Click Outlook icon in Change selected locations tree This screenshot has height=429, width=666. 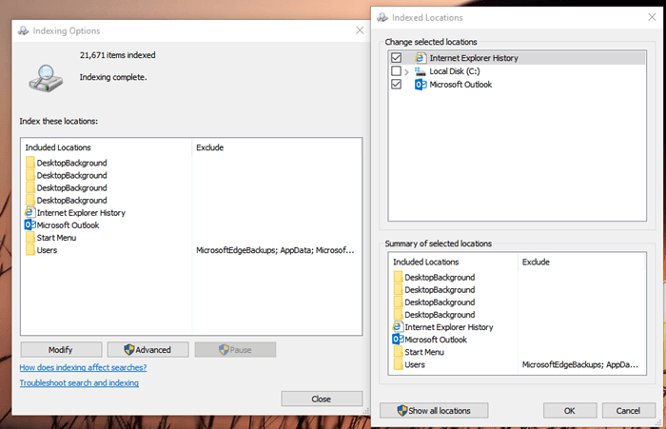click(x=421, y=84)
